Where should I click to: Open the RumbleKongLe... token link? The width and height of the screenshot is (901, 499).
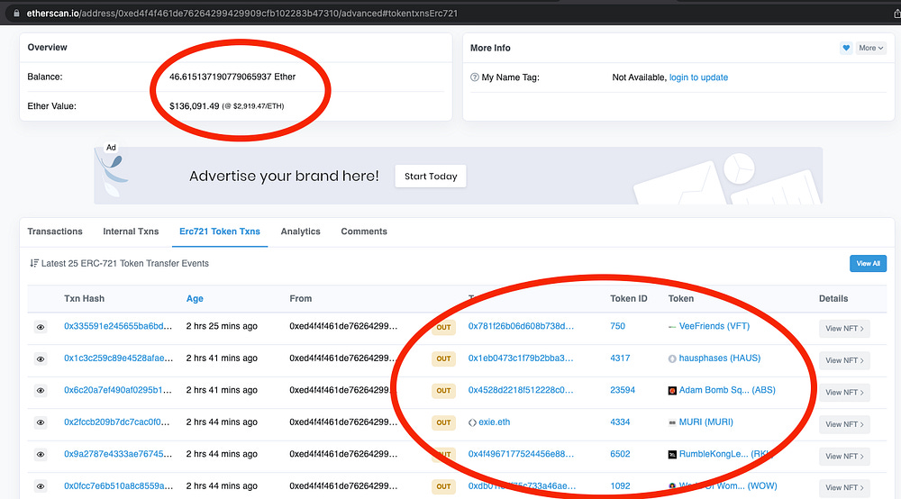(x=724, y=454)
